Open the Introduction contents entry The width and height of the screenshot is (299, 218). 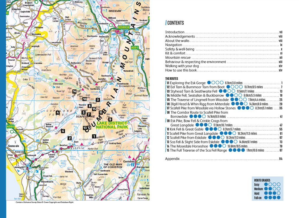174,32
